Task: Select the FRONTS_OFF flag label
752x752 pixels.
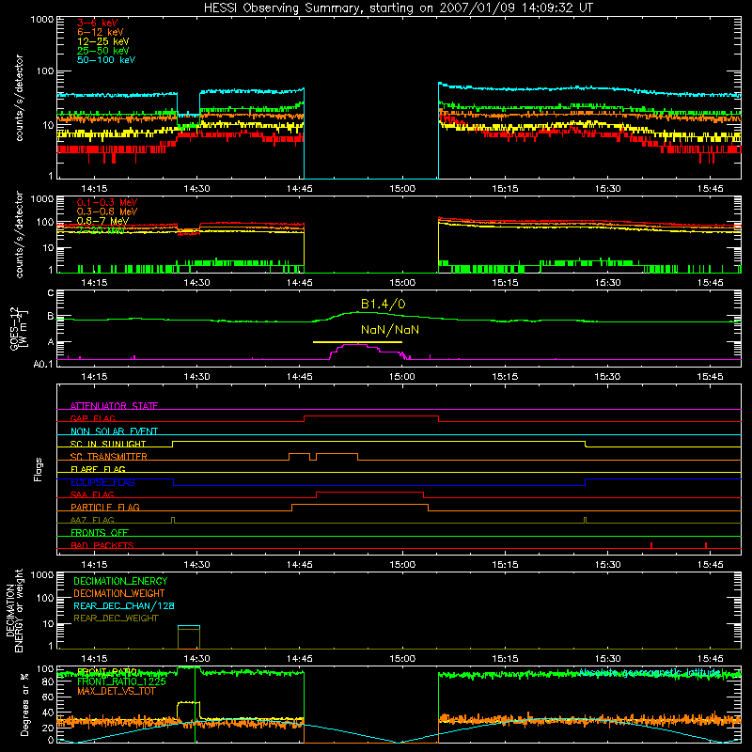Action: click(x=100, y=532)
